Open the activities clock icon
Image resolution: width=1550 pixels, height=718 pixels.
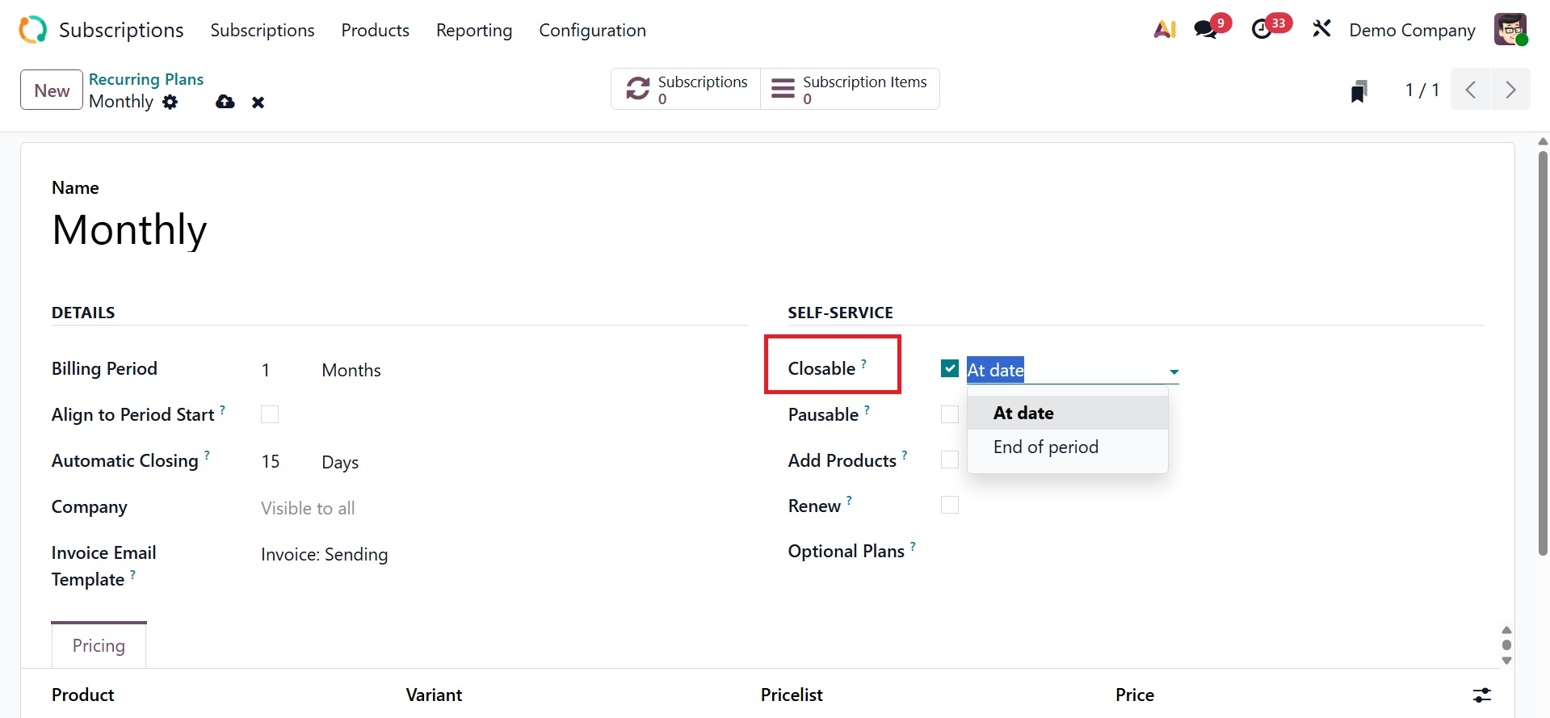1262,30
